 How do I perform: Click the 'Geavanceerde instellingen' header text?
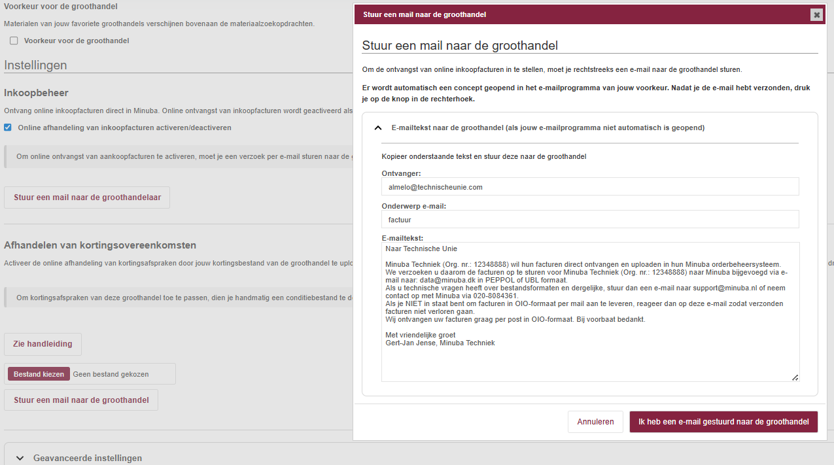tap(88, 458)
